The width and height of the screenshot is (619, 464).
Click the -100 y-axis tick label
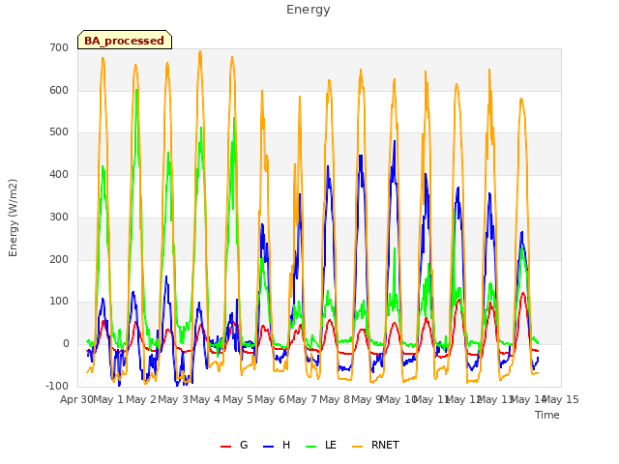57,386
